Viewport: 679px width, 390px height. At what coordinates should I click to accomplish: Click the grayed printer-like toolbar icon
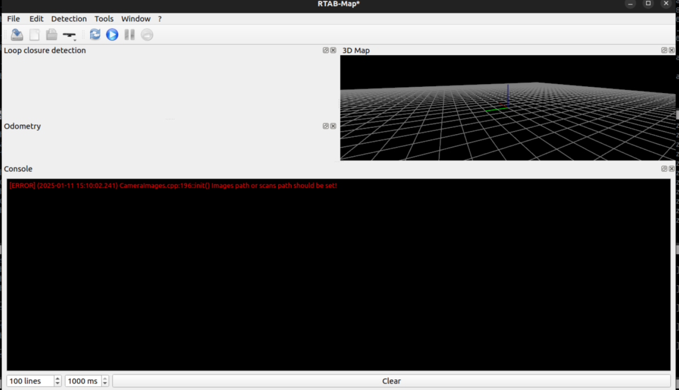click(x=52, y=35)
